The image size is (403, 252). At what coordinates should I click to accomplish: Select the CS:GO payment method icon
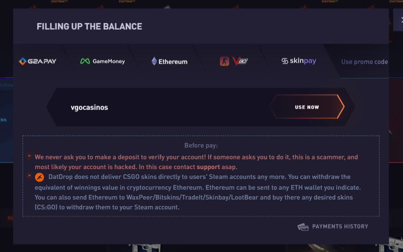pos(225,61)
